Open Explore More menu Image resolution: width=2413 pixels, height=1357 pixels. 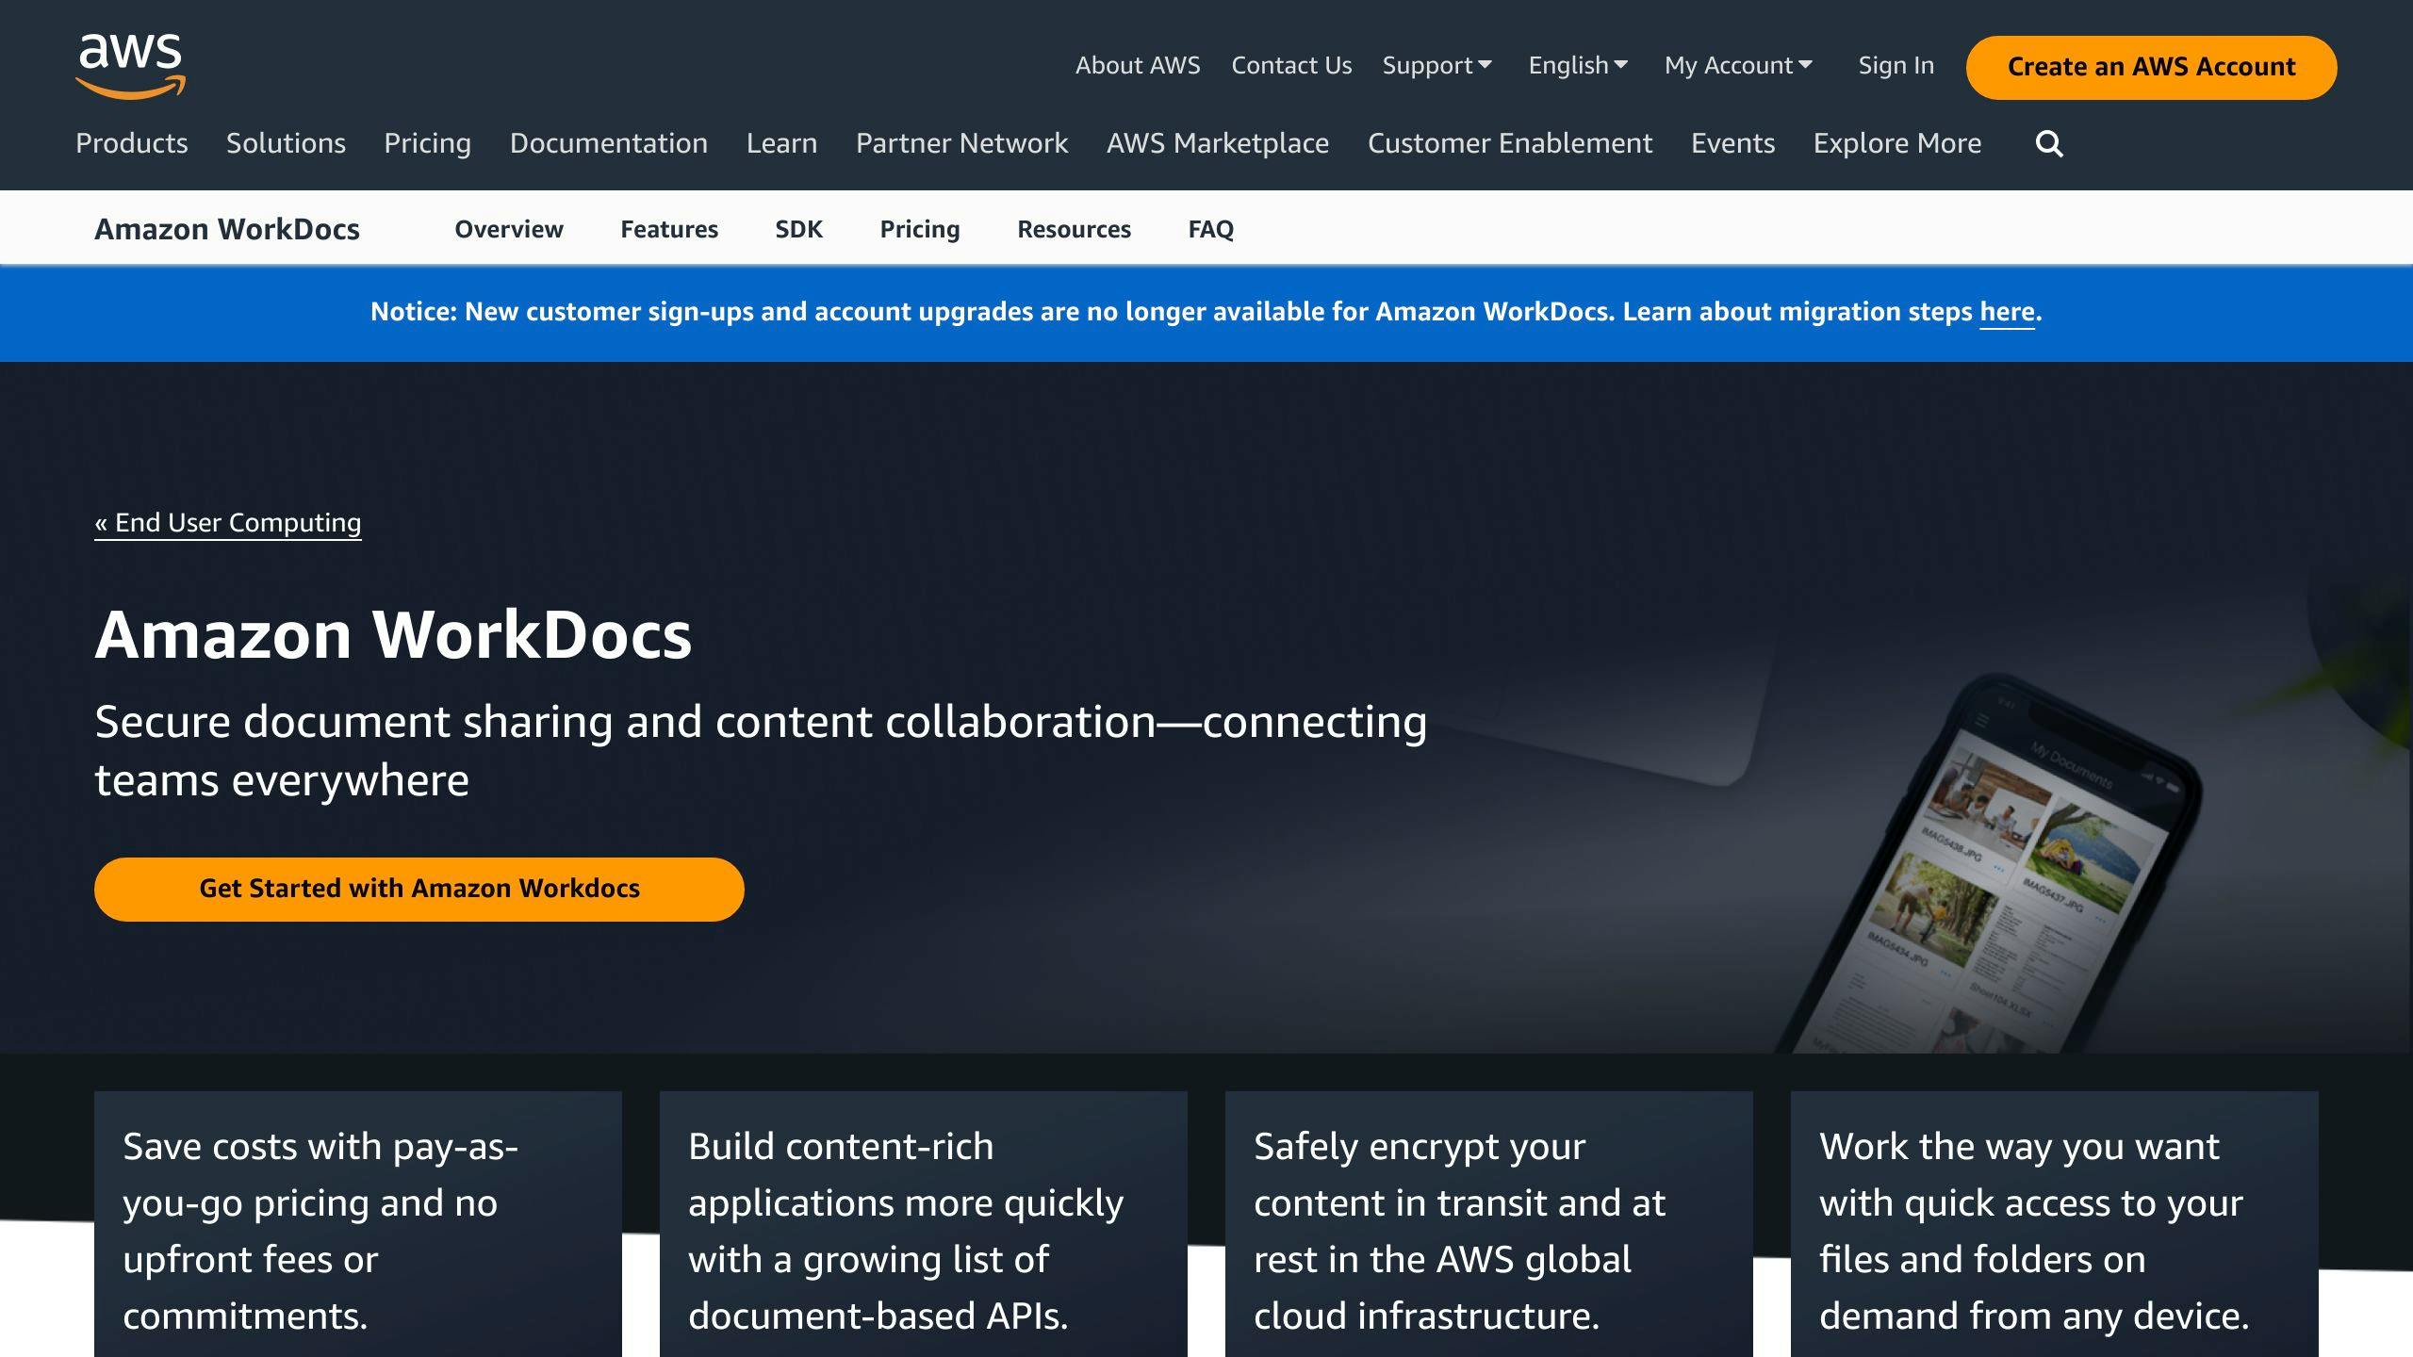(x=1897, y=143)
